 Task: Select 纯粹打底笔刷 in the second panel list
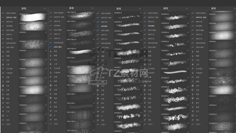tap(59, 13)
